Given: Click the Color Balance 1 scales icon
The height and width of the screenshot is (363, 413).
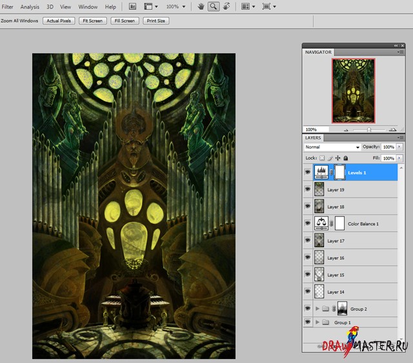Looking at the screenshot, I should 321,223.
